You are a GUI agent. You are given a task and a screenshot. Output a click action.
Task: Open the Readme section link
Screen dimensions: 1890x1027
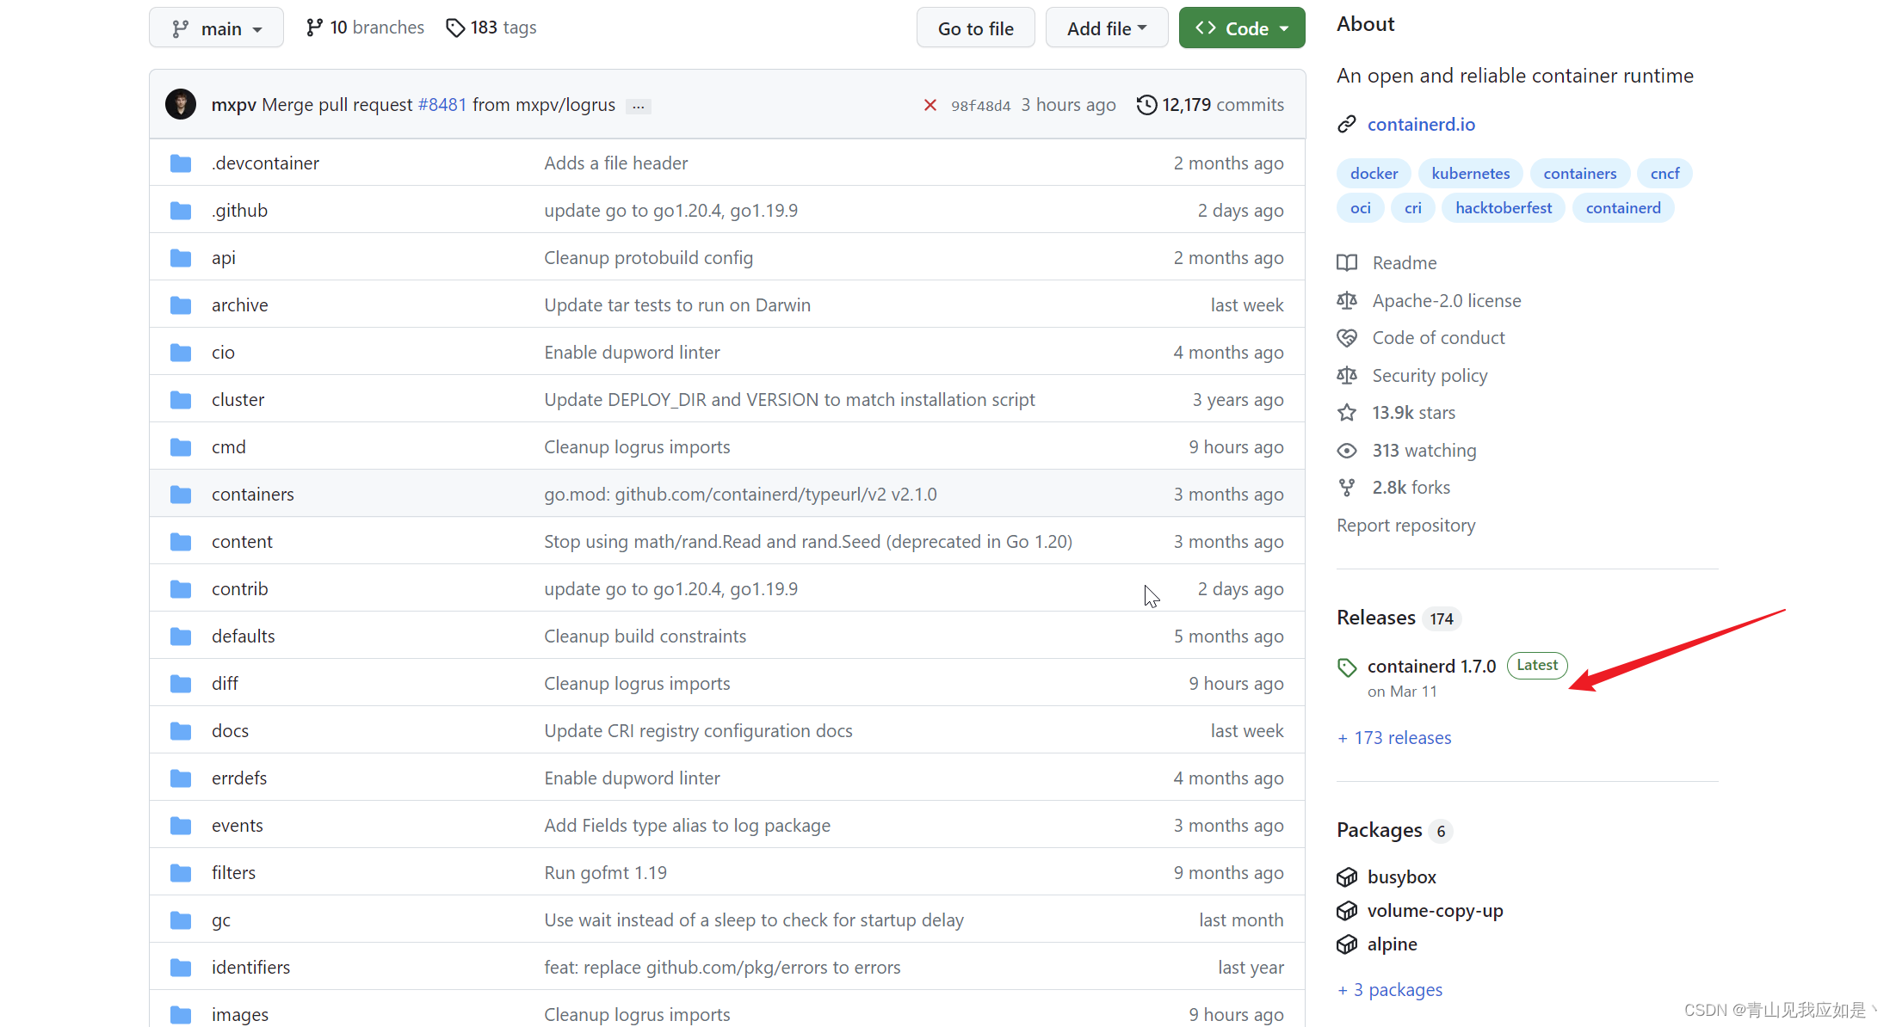(1404, 263)
